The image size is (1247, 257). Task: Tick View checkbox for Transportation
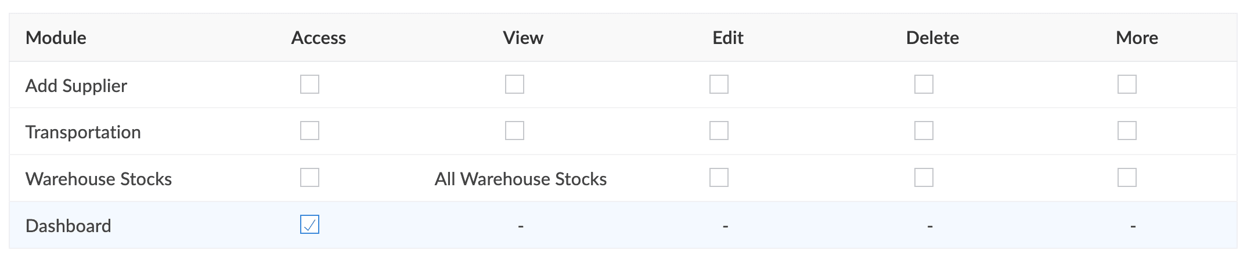tap(514, 131)
